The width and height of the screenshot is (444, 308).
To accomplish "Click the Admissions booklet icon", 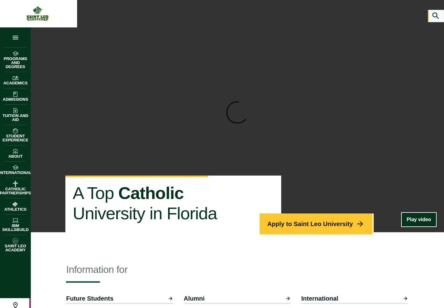I will (15, 94).
